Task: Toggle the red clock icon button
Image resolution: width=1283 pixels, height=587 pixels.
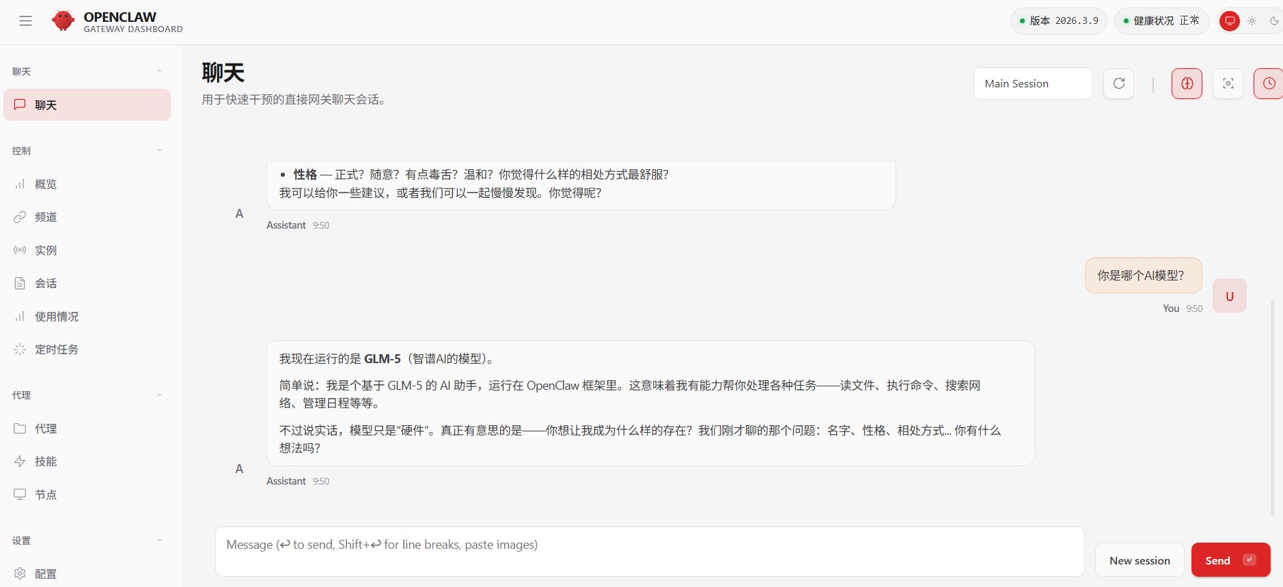Action: [1268, 83]
